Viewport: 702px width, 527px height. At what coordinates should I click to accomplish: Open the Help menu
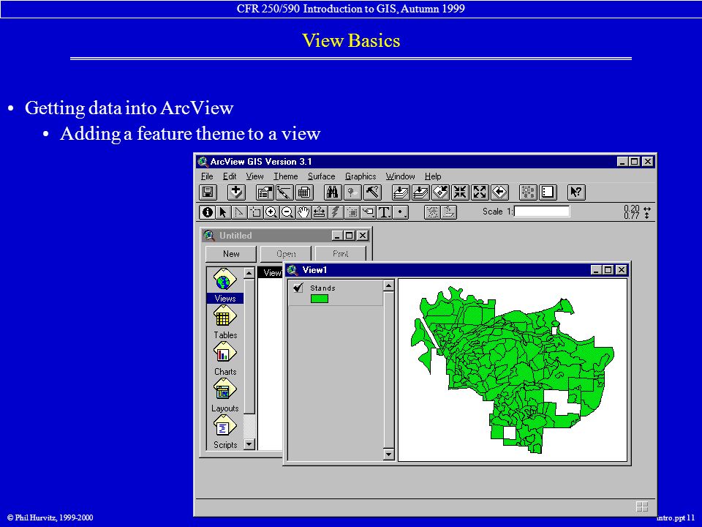click(433, 176)
